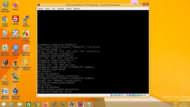Click the CPU/virtualization indicator in VM status bar
190x107 pixels.
click(x=133, y=95)
